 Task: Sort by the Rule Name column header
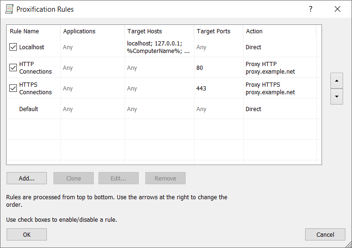point(24,31)
